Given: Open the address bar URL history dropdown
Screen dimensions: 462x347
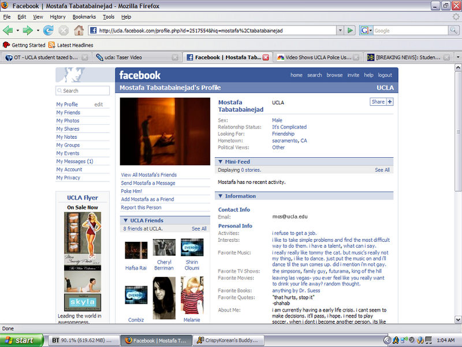Looking at the screenshot, I should pos(340,31).
